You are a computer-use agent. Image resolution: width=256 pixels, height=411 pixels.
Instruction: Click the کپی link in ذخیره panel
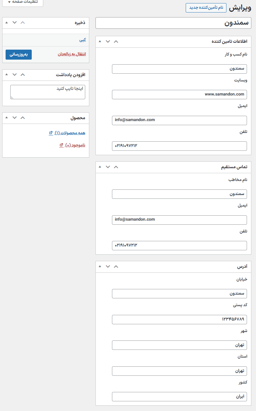click(x=82, y=40)
